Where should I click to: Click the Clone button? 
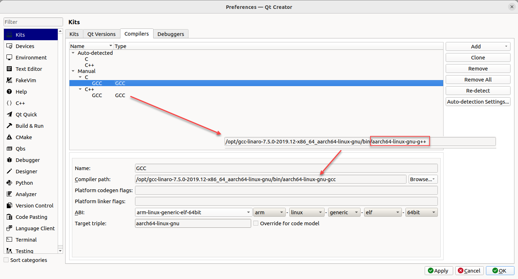point(478,58)
